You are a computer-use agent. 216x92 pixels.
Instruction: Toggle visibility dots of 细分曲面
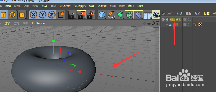[188, 20]
